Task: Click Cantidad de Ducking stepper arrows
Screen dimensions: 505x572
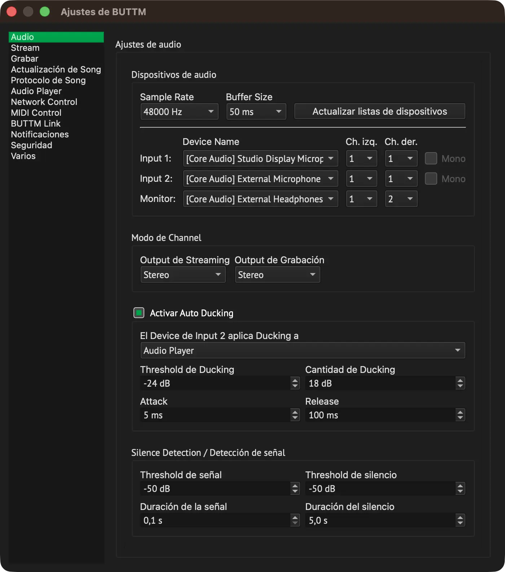Action: click(460, 383)
